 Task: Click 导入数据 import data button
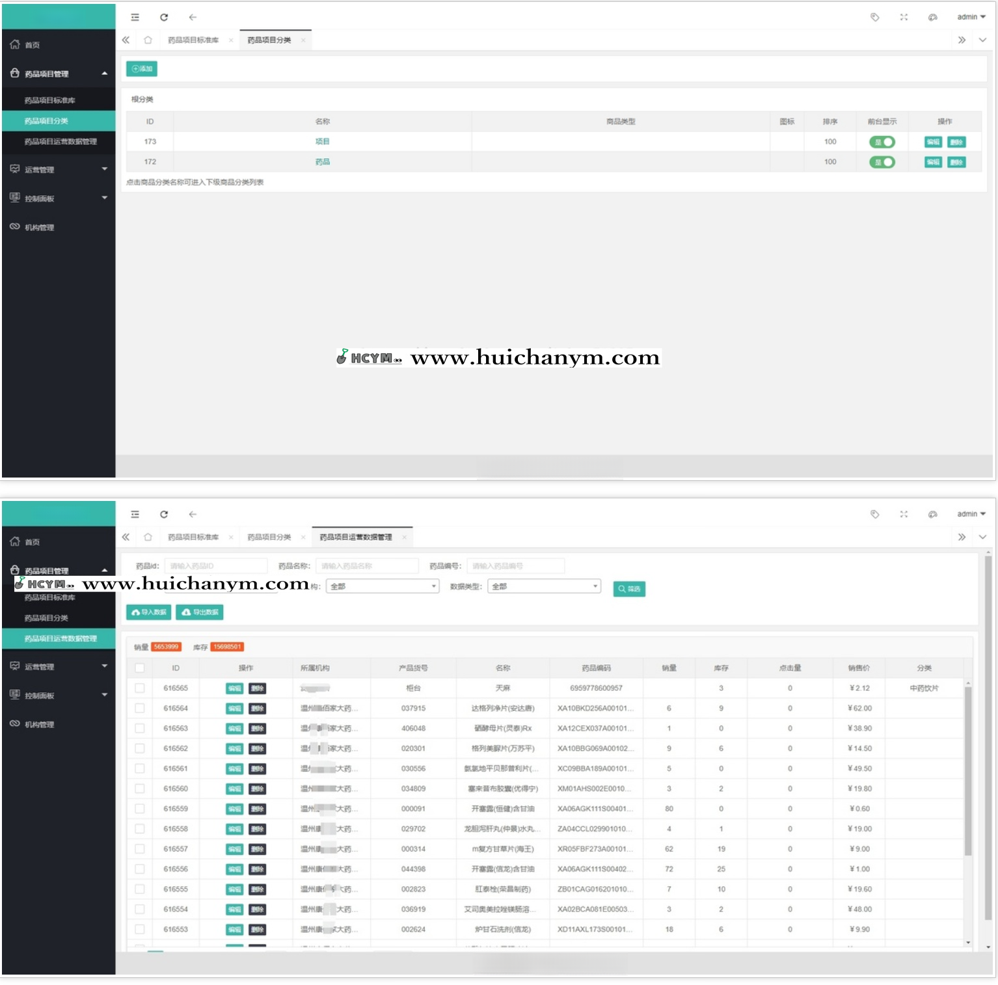pos(149,612)
